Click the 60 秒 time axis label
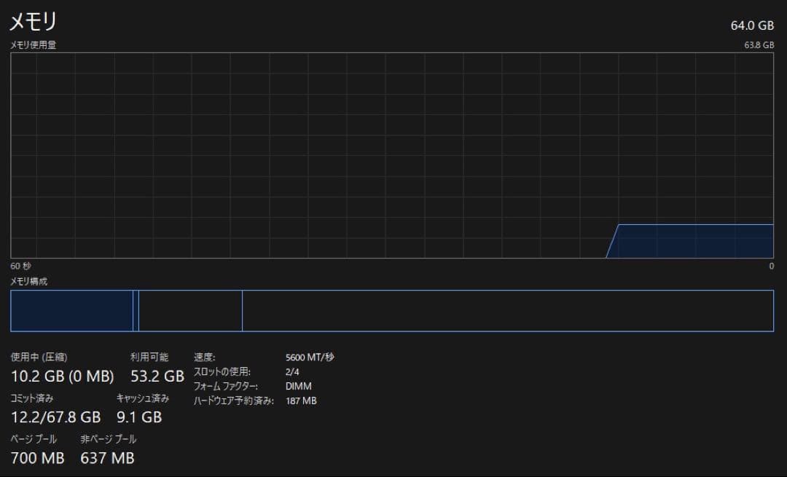Image resolution: width=787 pixels, height=477 pixels. (18, 267)
